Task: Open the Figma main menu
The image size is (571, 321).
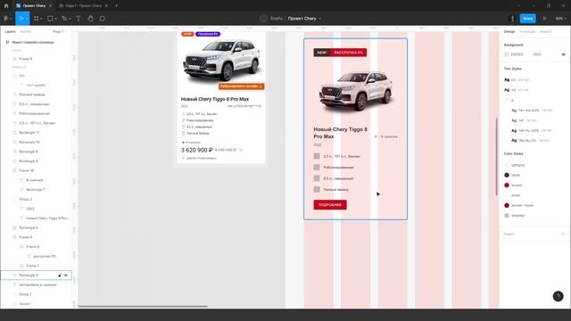Action: click(6, 19)
